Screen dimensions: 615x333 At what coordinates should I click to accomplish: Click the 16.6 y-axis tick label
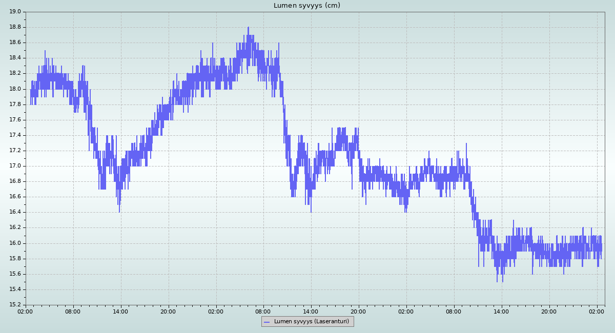pyautogui.click(x=15, y=197)
